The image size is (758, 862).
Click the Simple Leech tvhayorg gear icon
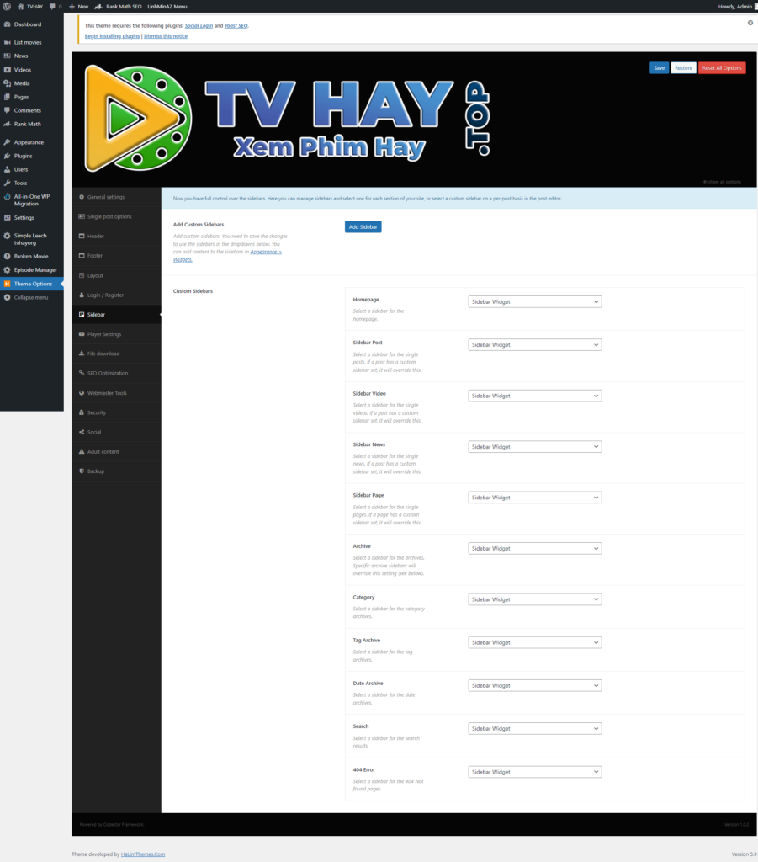pos(7,236)
